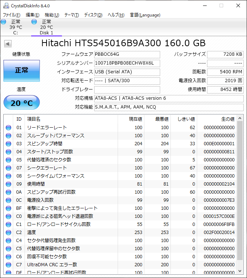Click the 20 °C temperature button
The width and height of the screenshot is (247, 278).
(22, 102)
